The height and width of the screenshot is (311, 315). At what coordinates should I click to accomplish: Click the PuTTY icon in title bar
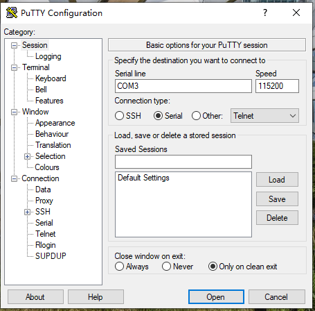(12, 12)
